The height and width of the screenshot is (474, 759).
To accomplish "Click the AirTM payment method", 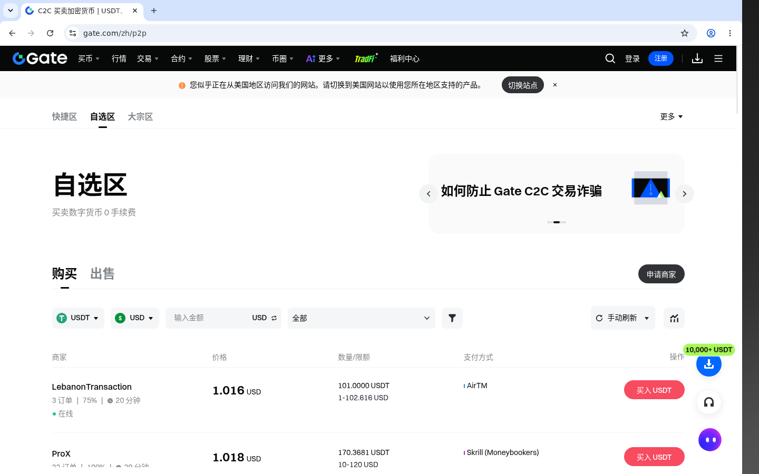I will point(477,386).
